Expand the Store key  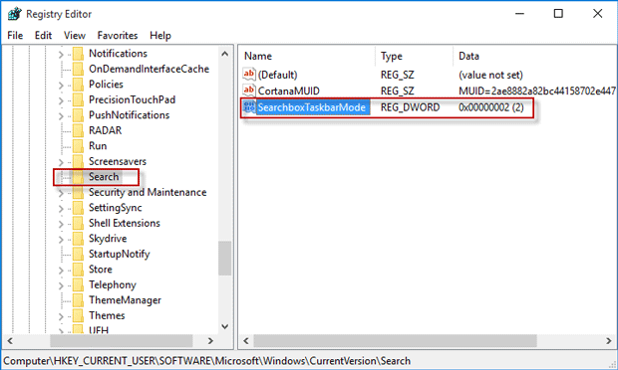point(61,271)
